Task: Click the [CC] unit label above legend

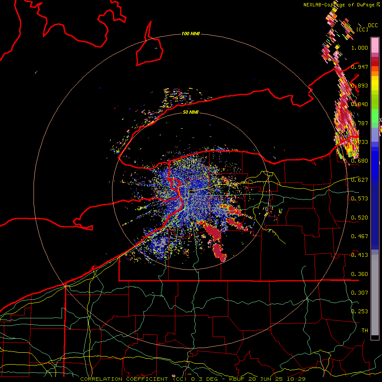Action: [x=362, y=29]
